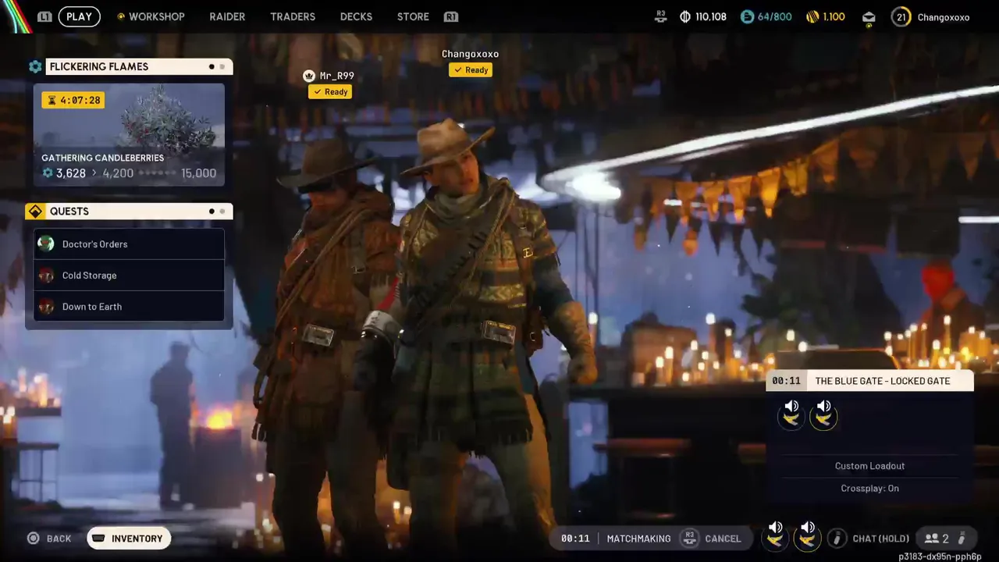Toggle Changoxoxo's Ready badge
This screenshot has height=562, width=999.
pos(471,69)
